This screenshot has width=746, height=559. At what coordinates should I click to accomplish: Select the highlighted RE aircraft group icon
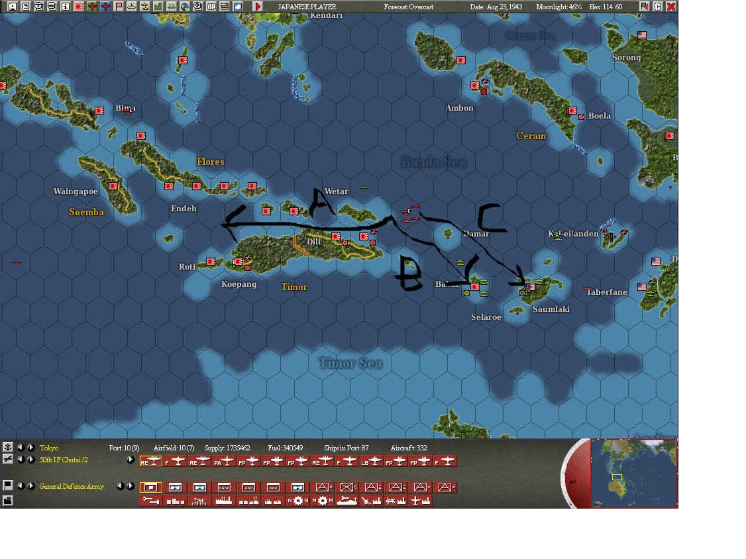(x=151, y=462)
